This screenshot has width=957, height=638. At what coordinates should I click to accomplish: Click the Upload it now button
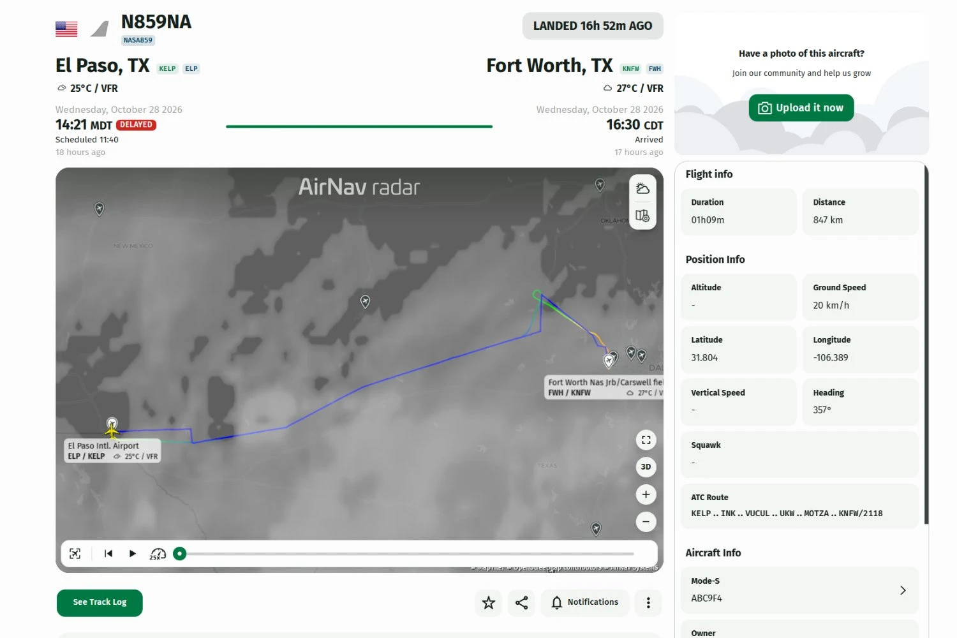click(801, 108)
